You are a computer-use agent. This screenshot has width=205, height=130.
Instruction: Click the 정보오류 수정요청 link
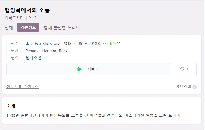(22, 87)
